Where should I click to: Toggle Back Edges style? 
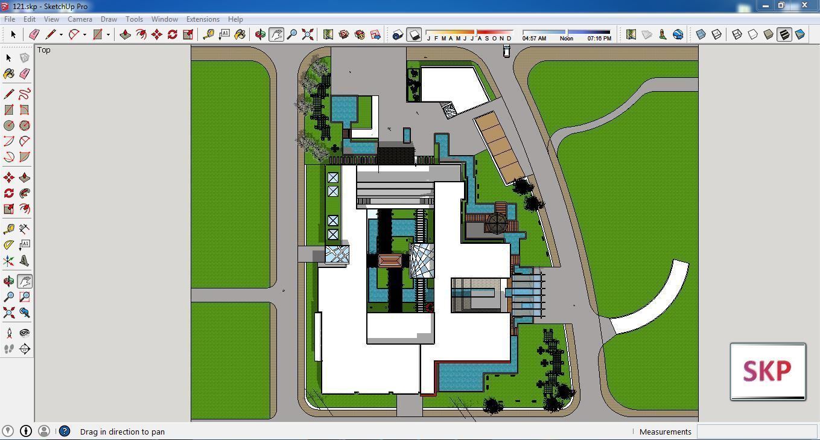[x=717, y=34]
